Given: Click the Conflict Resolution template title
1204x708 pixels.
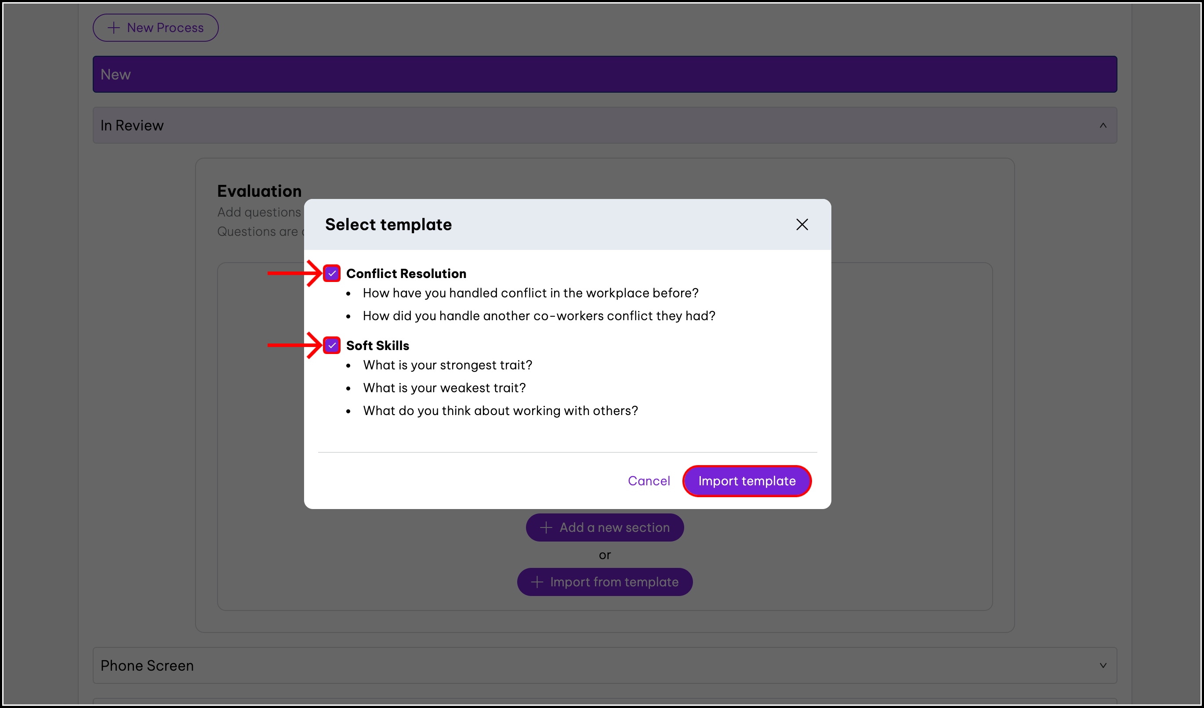Looking at the screenshot, I should click(406, 274).
